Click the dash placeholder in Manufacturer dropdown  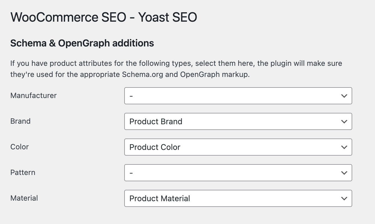(x=131, y=96)
